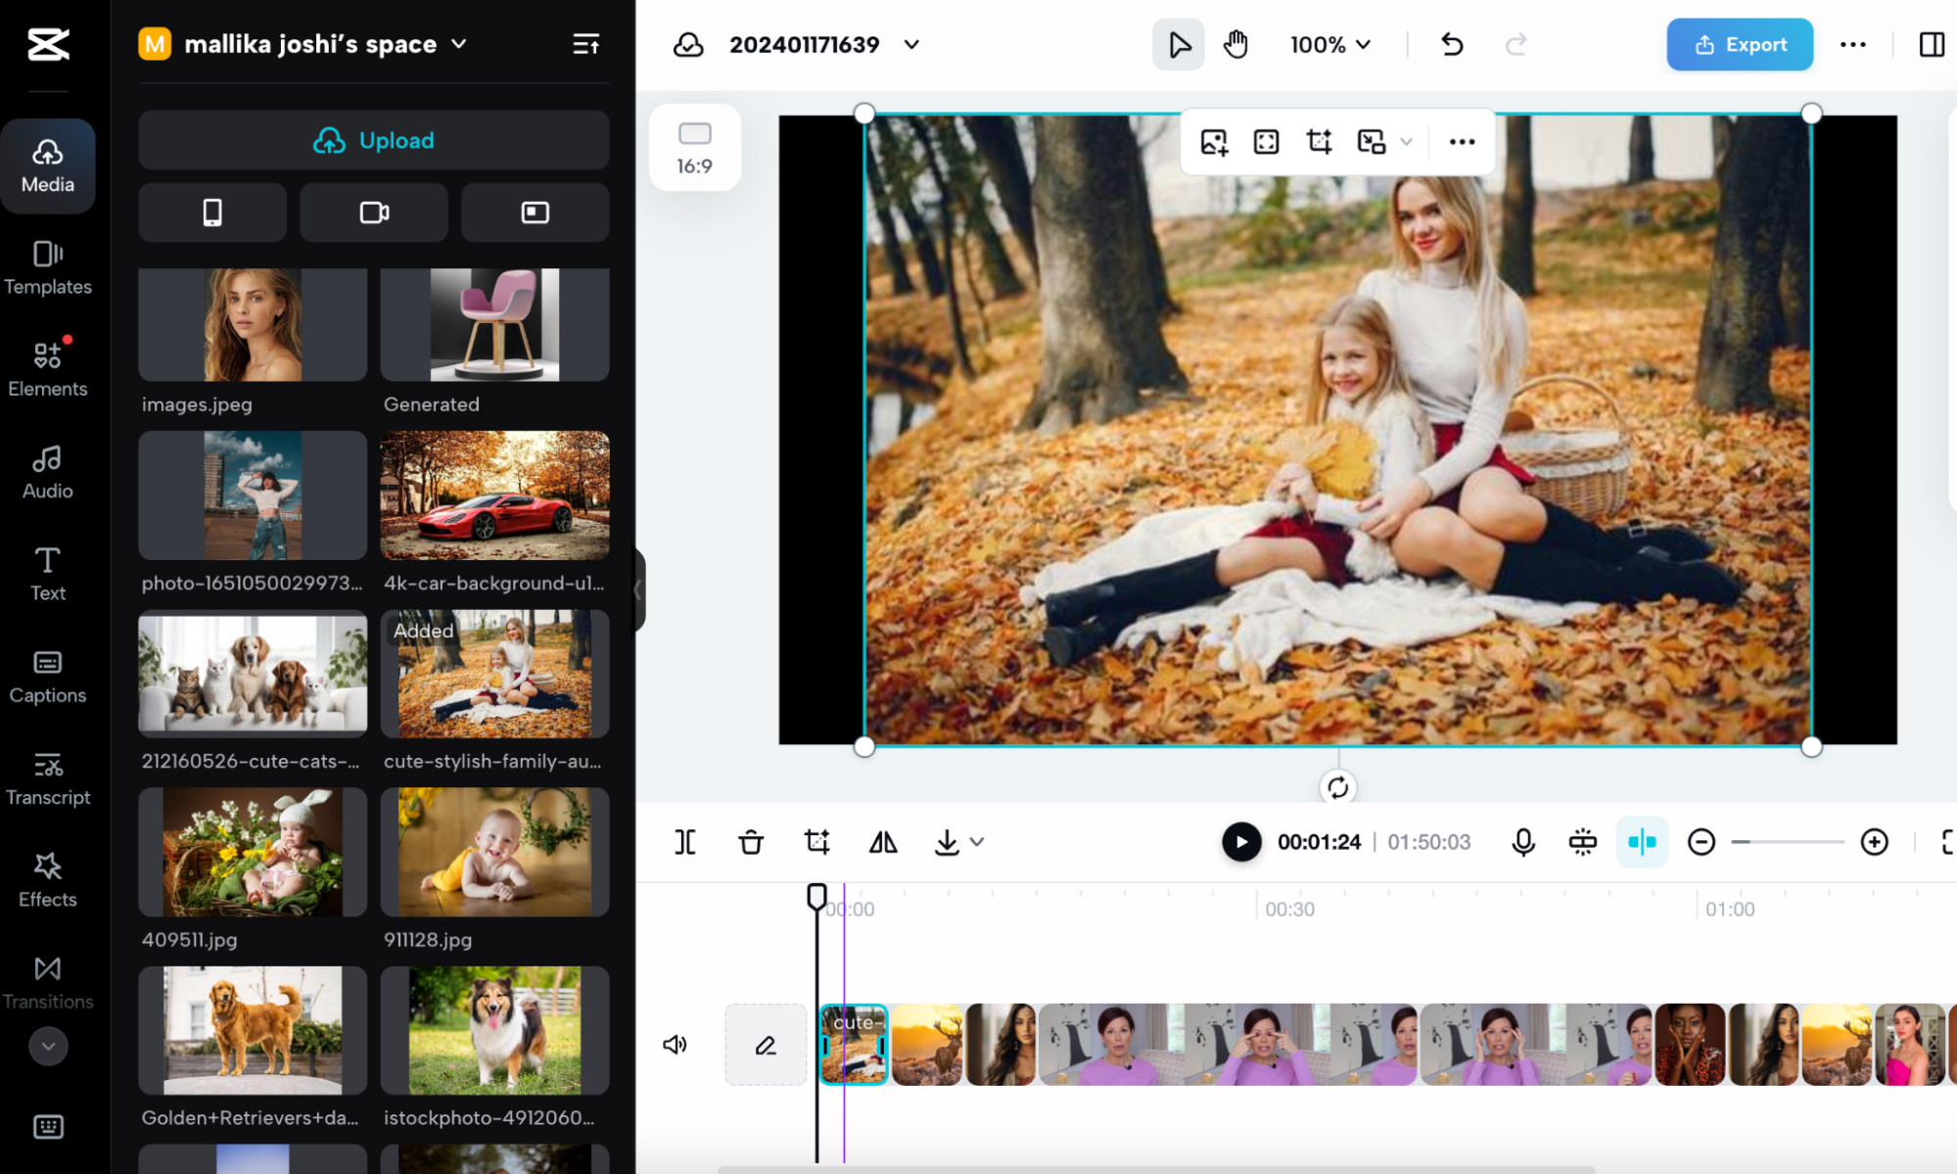Delete the selected clip with the trash icon
1957x1174 pixels.
(x=751, y=842)
